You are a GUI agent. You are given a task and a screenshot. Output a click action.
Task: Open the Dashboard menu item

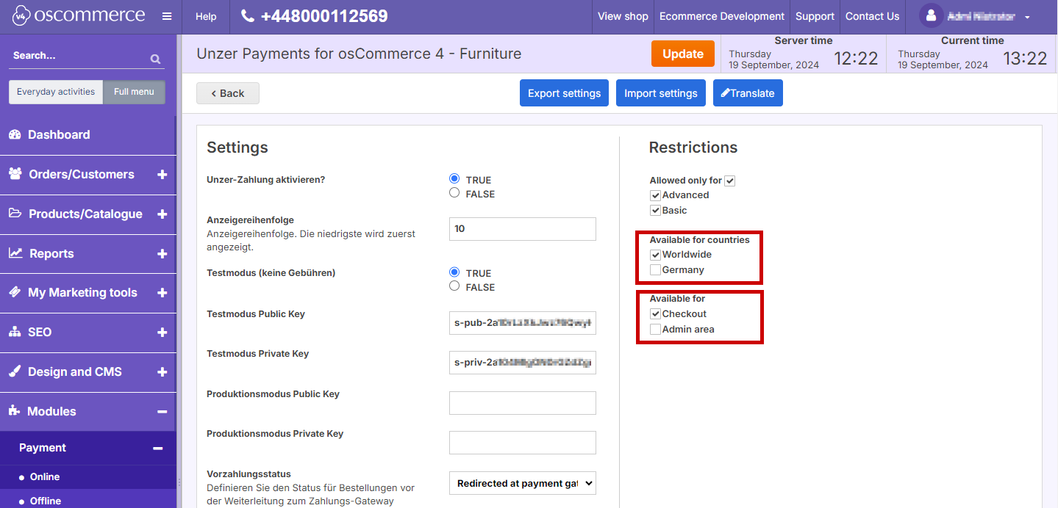point(88,135)
